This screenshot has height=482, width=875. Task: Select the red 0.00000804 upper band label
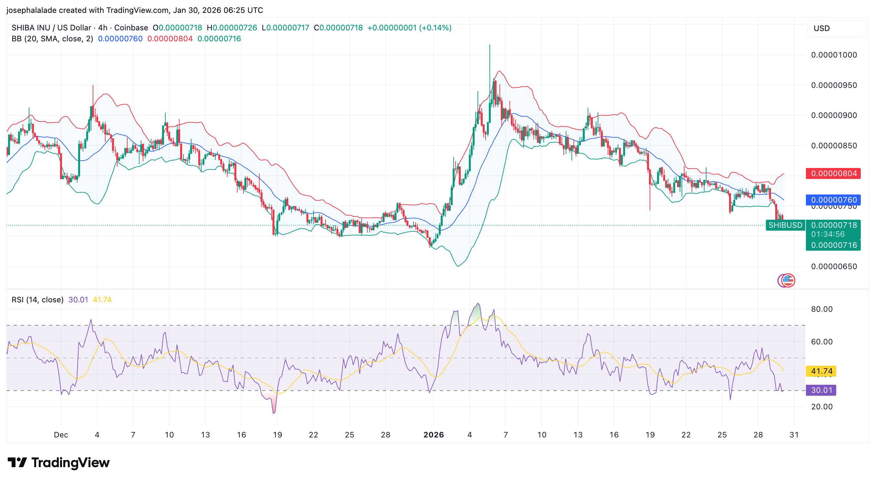click(x=833, y=173)
